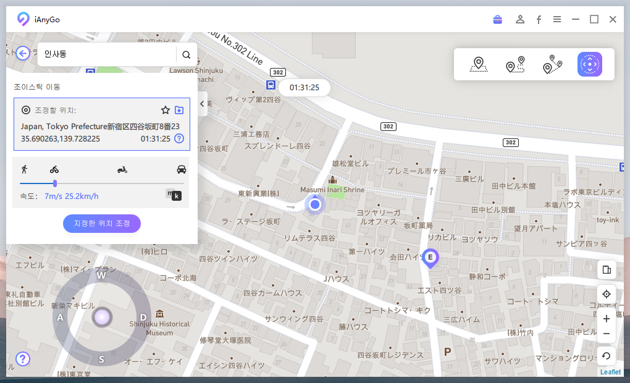Image resolution: width=630 pixels, height=383 pixels.
Task: Click the bus stop icon near 302
Action: 271,85
